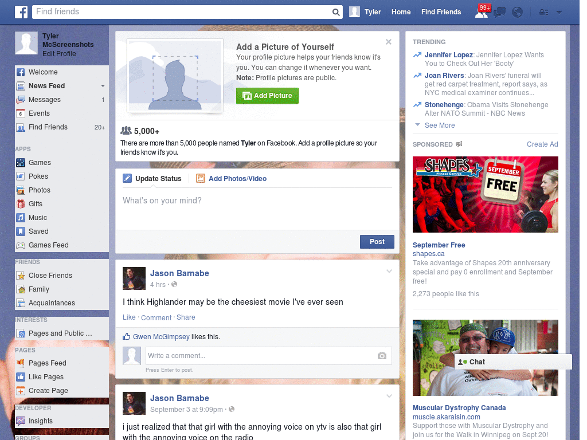Open options chevron on Highlander post
This screenshot has width=587, height=440.
pos(389,272)
